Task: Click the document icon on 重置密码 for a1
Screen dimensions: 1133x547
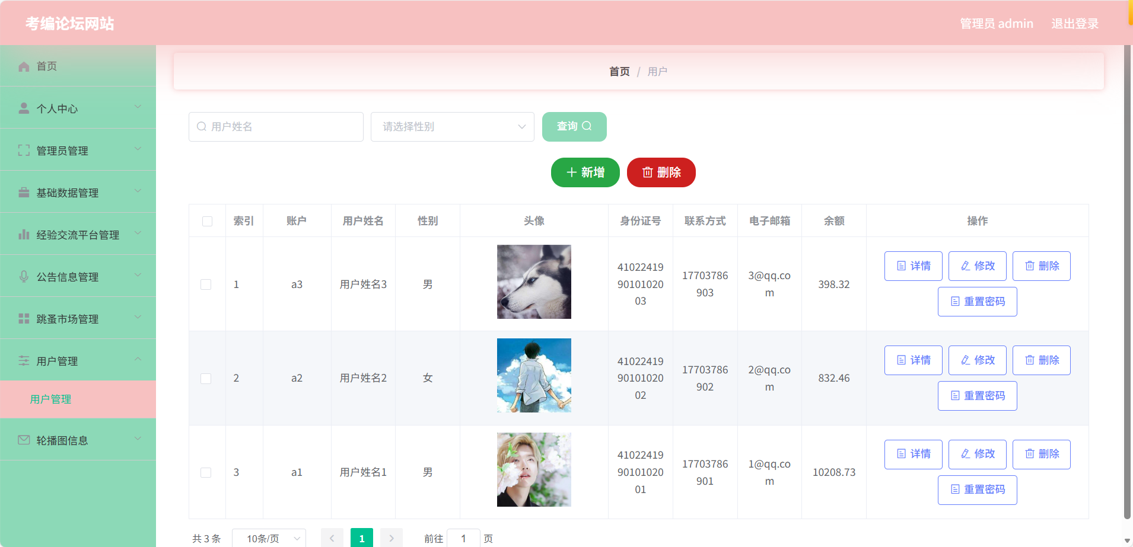Action: (x=955, y=490)
